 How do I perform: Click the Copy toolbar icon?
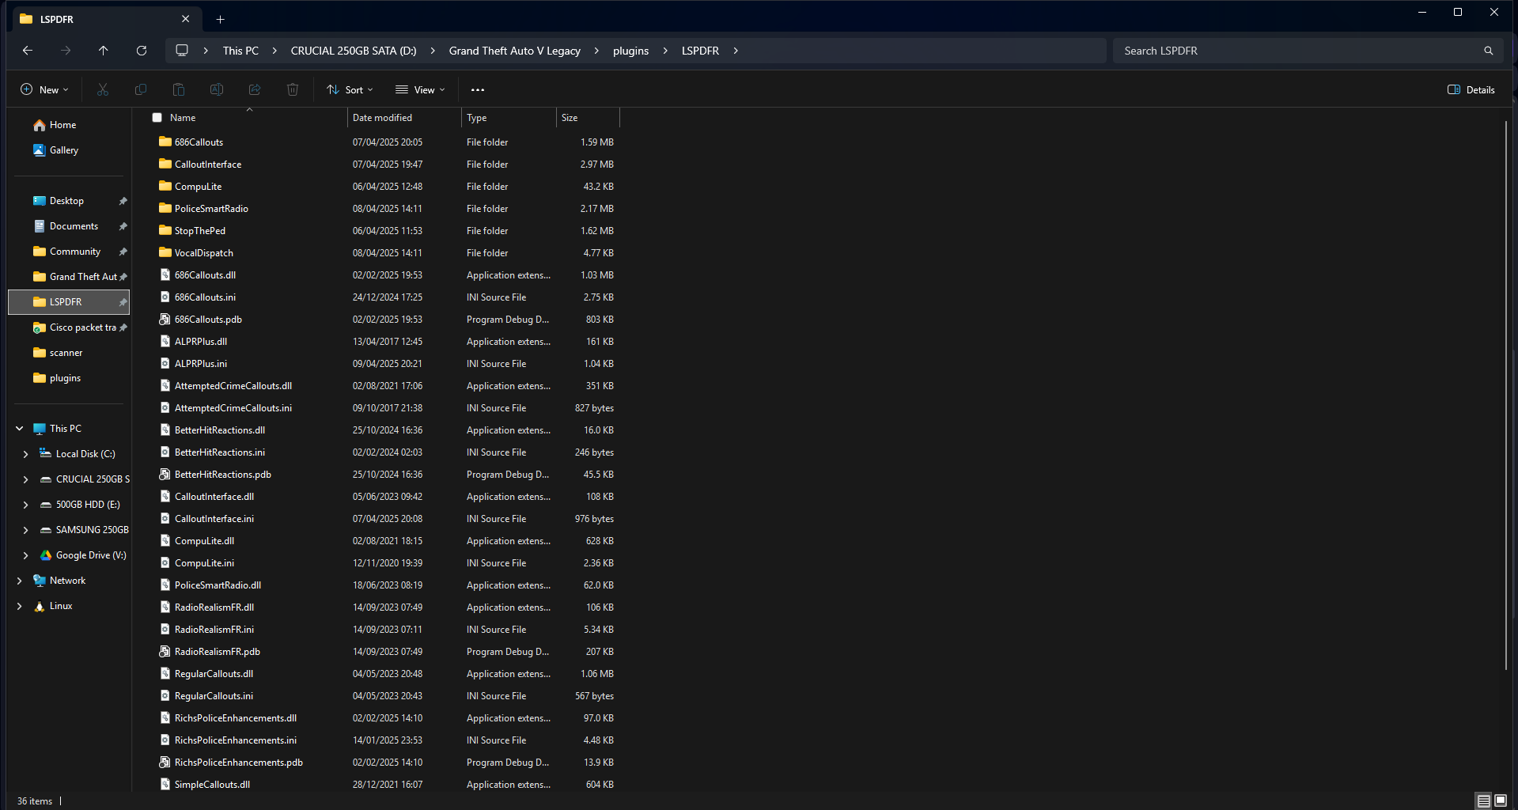point(141,89)
